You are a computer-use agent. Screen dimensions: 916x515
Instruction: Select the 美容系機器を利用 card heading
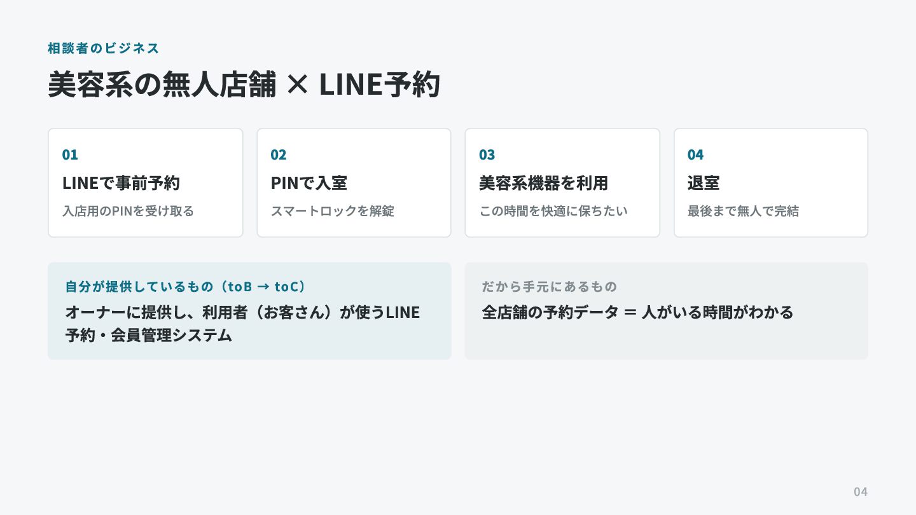543,183
